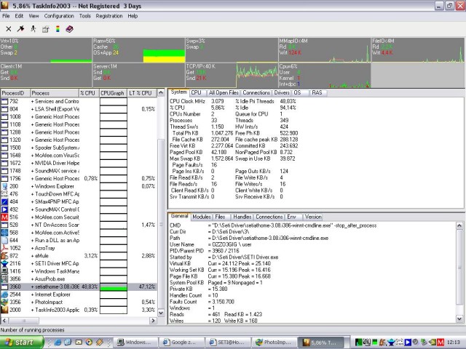
Task: Click the AsusProb.exe process icon
Action: click(4, 279)
